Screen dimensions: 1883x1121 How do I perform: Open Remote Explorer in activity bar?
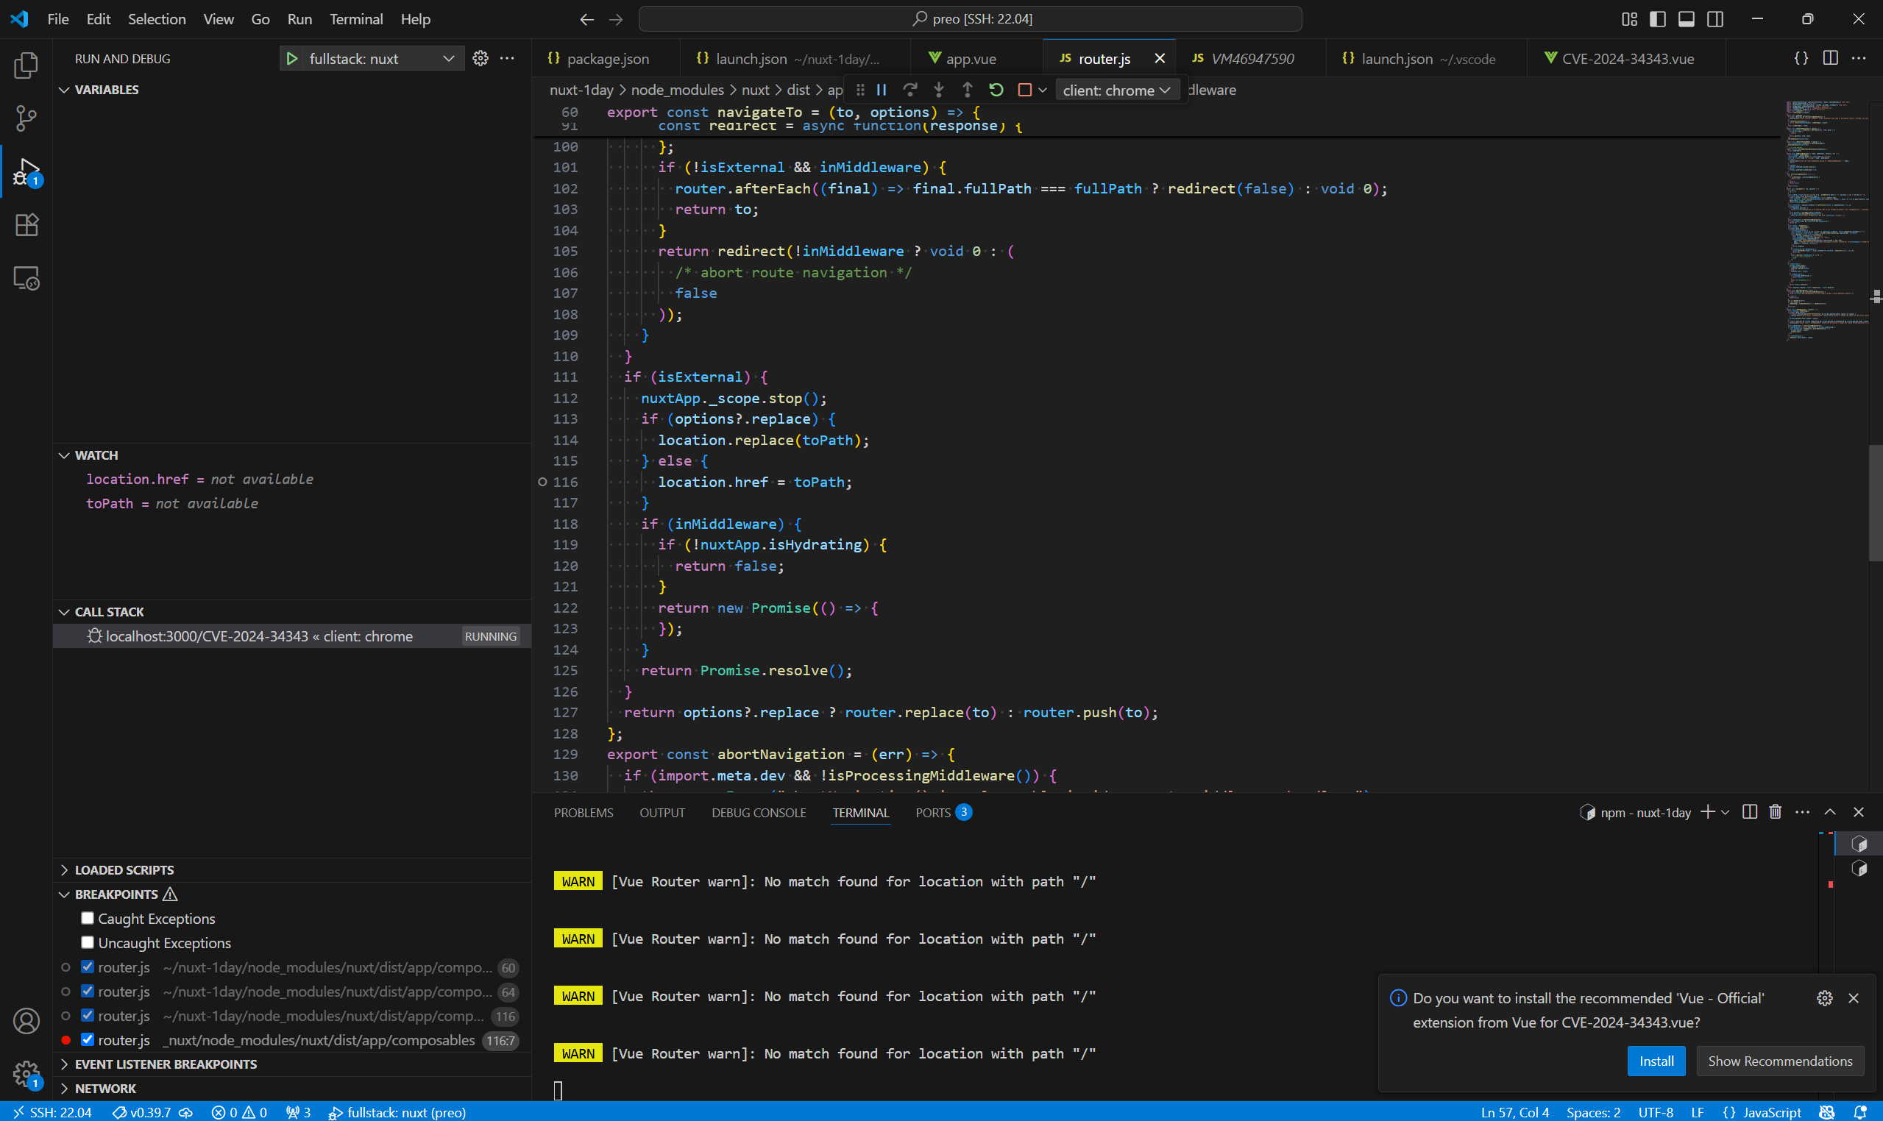click(26, 279)
